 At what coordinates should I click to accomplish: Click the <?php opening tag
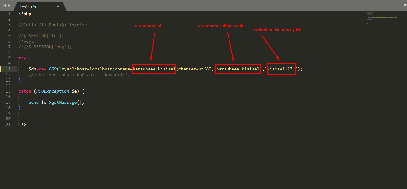coord(25,14)
